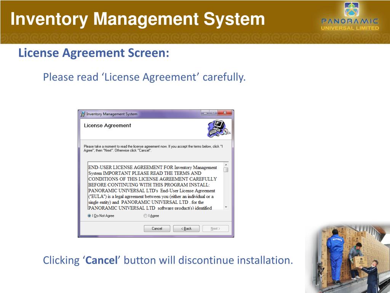Select the 'I Do Not Agree' radio button
Image resolution: width=390 pixels, height=293 pixels.
point(89,216)
